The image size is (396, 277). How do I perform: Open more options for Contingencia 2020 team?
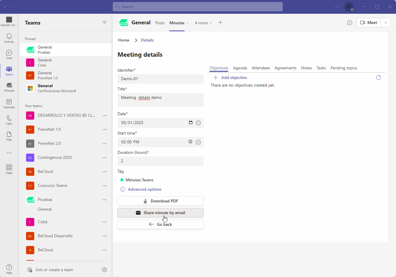pyautogui.click(x=105, y=158)
